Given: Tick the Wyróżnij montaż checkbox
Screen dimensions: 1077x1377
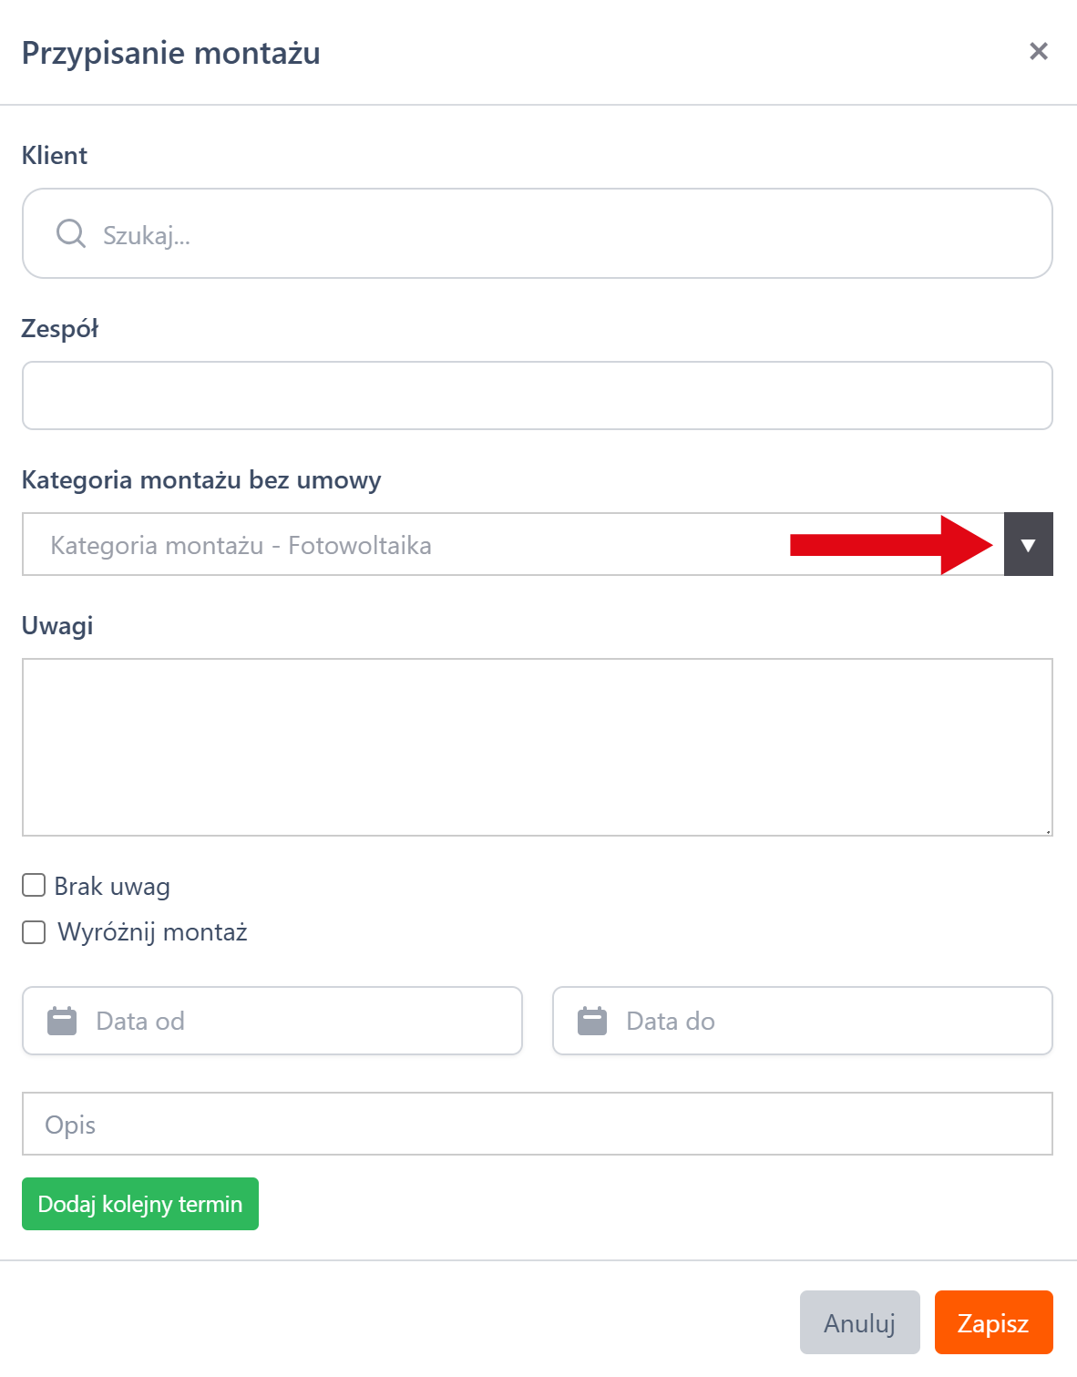Looking at the screenshot, I should (x=34, y=932).
